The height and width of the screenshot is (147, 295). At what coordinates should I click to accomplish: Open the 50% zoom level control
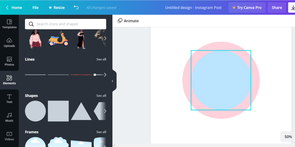(x=288, y=137)
